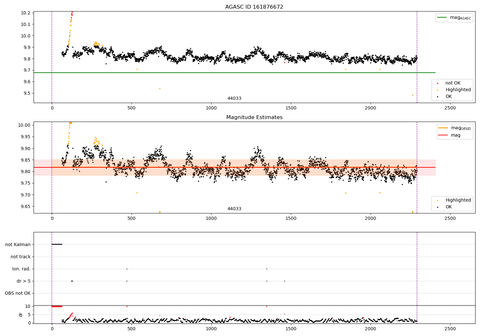Click the 1000 x-tick under Magnitude Estimates plot

click(211, 219)
